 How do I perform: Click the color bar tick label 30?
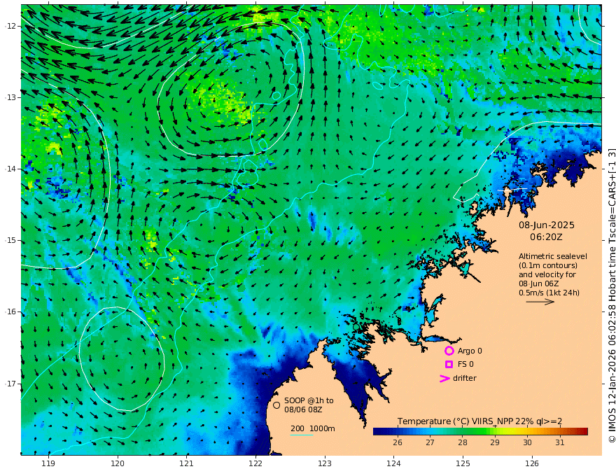pyautogui.click(x=527, y=442)
